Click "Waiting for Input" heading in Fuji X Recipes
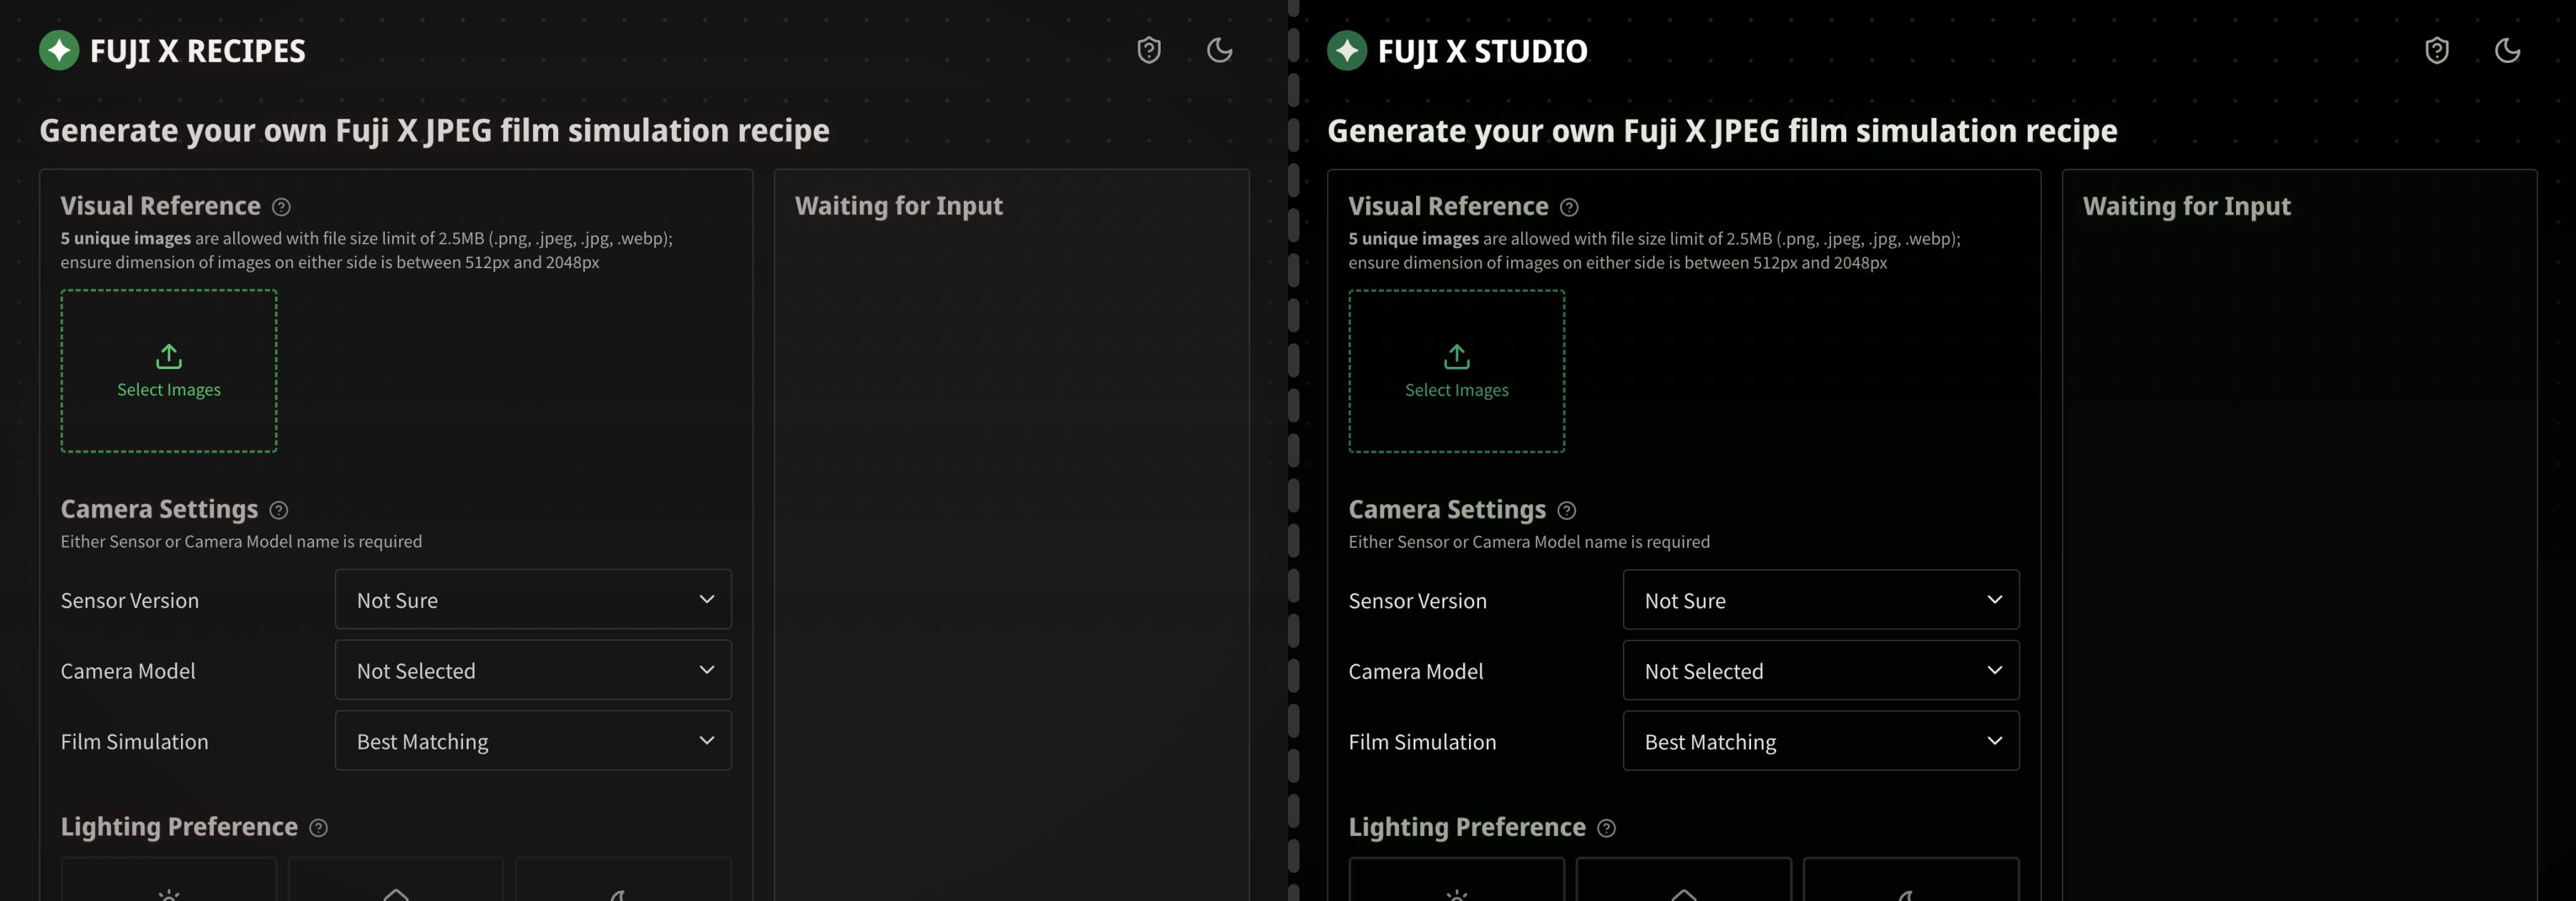The width and height of the screenshot is (2576, 901). click(899, 206)
